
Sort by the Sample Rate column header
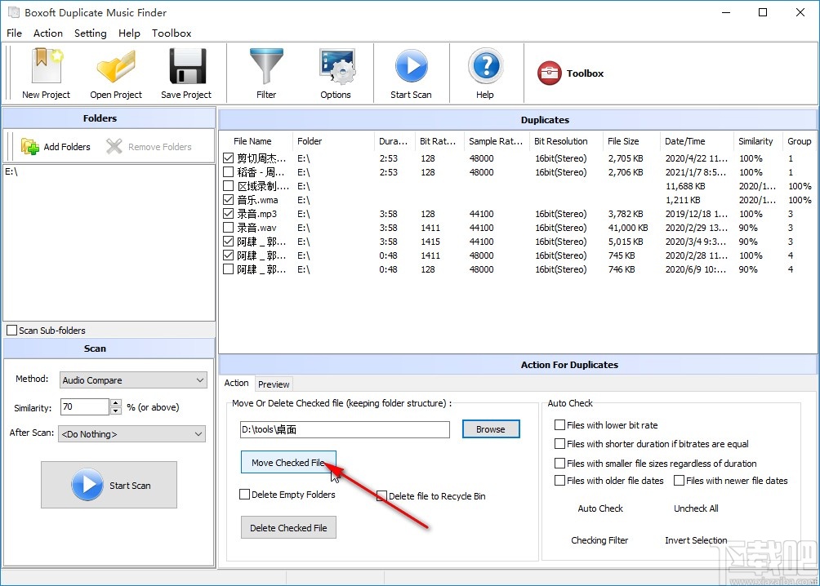coord(496,141)
